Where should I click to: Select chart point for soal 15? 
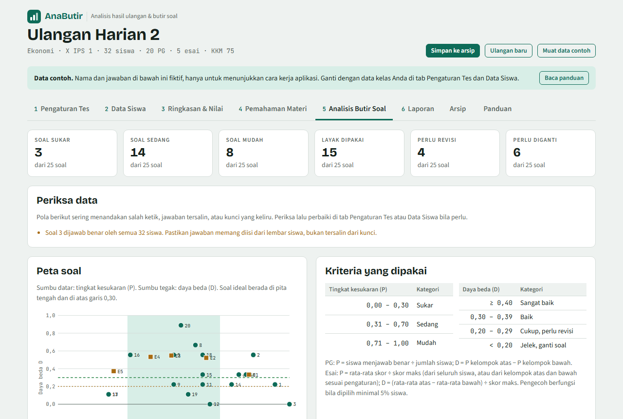click(203, 375)
